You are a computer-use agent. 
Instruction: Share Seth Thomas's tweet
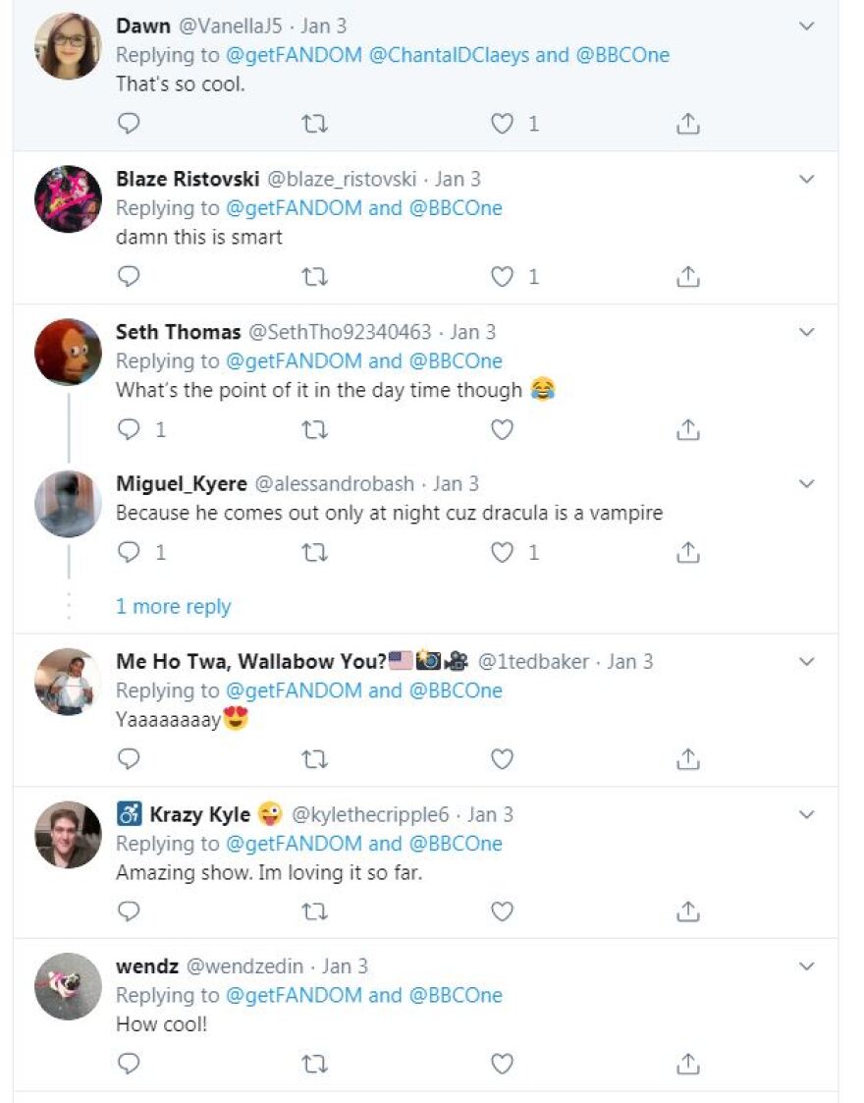pyautogui.click(x=688, y=429)
